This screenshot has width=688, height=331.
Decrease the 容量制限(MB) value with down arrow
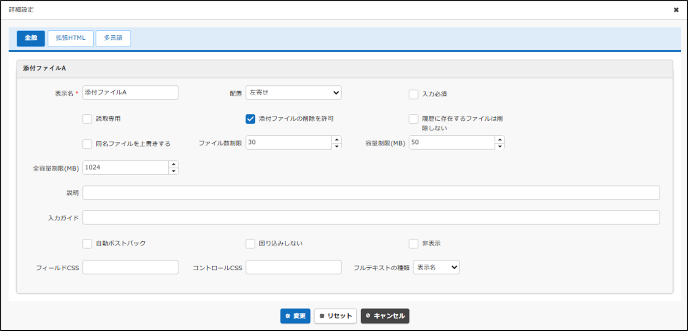500,146
